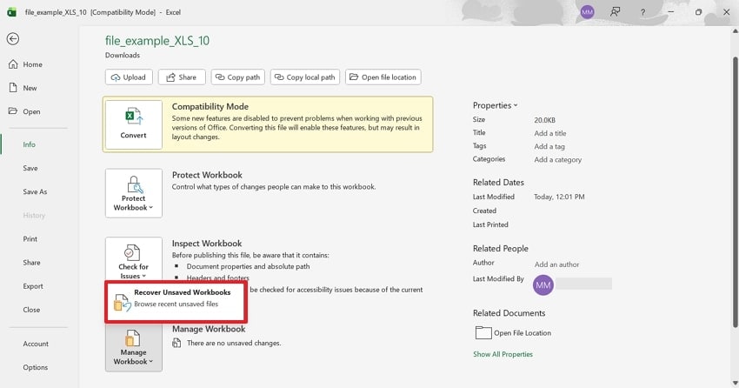Click the account avatar in the title bar
This screenshot has height=388, width=739.
587,12
